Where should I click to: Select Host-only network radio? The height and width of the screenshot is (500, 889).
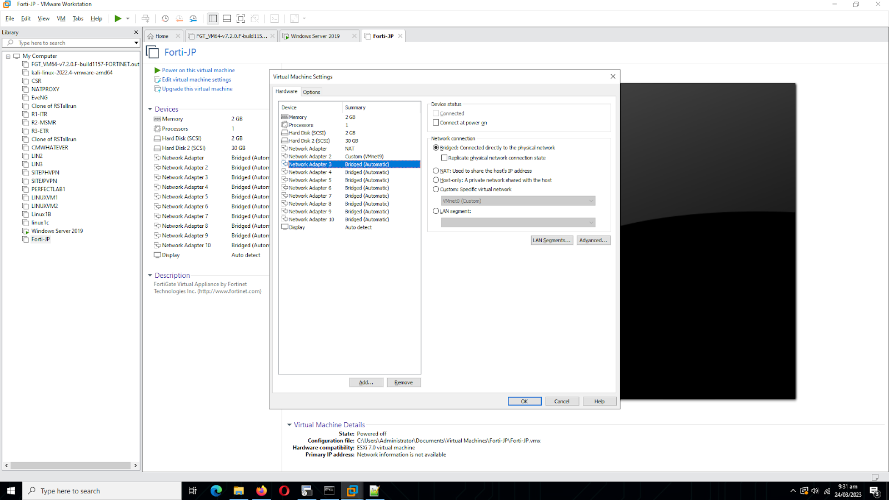(x=436, y=180)
